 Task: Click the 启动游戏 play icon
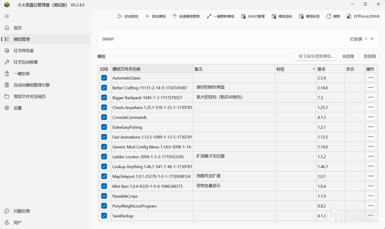click(120, 16)
